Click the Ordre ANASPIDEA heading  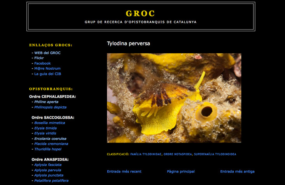click(x=50, y=160)
